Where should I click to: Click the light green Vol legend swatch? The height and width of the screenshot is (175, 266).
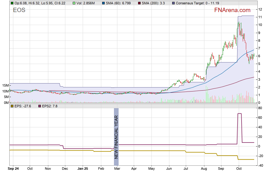click(74, 3)
